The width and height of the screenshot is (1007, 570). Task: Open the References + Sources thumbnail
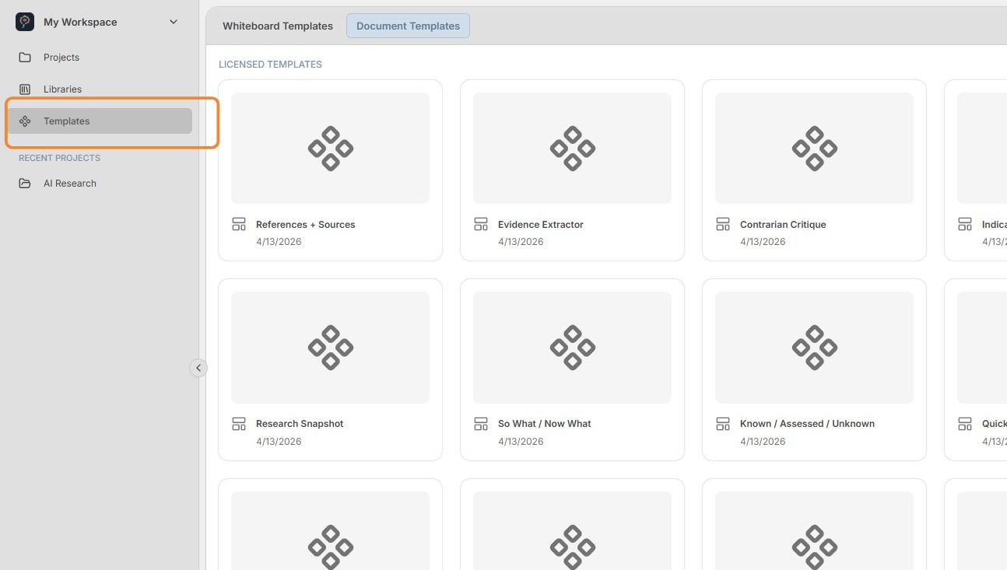point(330,148)
